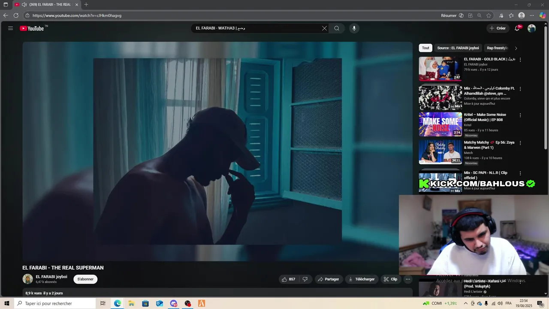Viewport: 549px width, 309px height.
Task: Open Edge settings and more menu
Action: (532, 15)
